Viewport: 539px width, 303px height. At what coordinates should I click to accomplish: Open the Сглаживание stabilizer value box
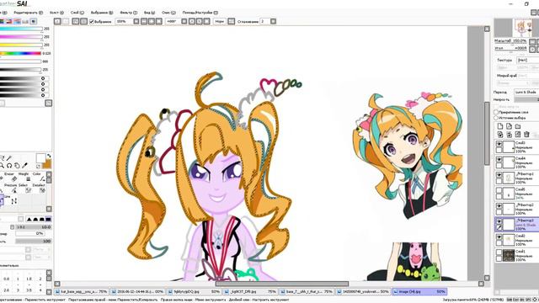[x=264, y=21]
